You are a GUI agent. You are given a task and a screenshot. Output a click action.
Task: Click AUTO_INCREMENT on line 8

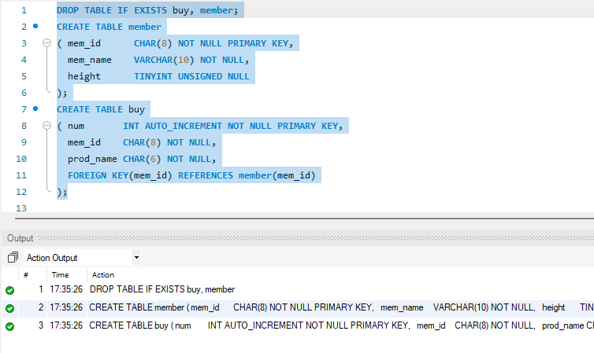[x=184, y=126]
